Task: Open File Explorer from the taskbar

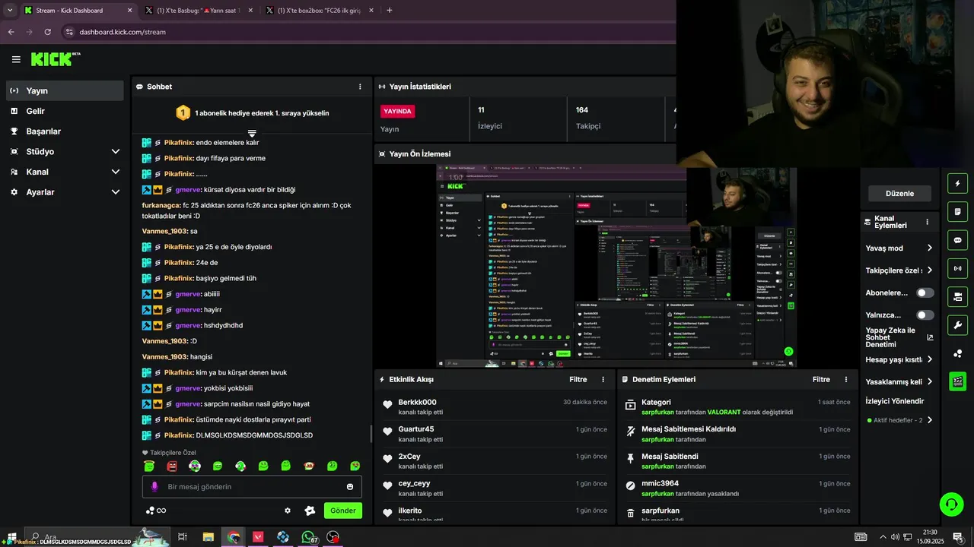Action: (x=208, y=537)
